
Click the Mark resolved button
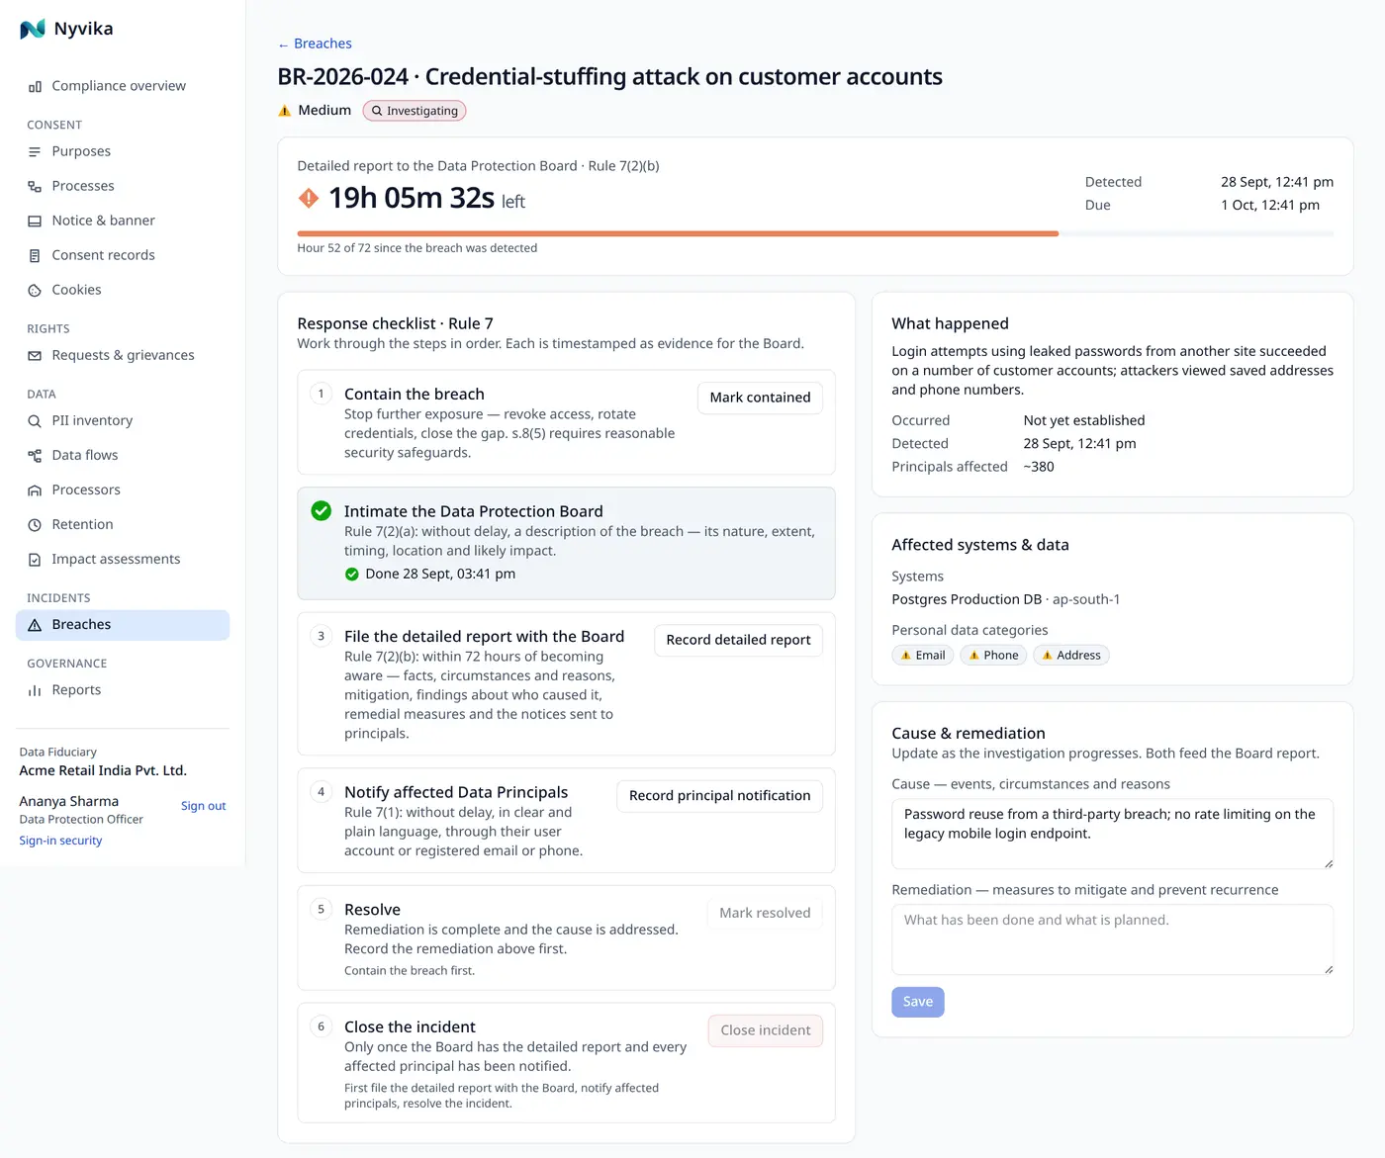(x=765, y=913)
